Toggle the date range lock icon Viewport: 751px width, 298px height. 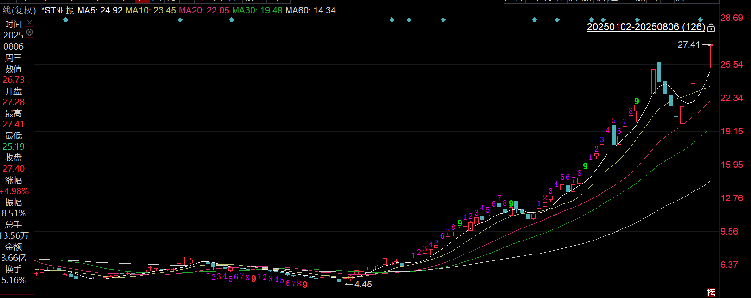pyautogui.click(x=711, y=28)
